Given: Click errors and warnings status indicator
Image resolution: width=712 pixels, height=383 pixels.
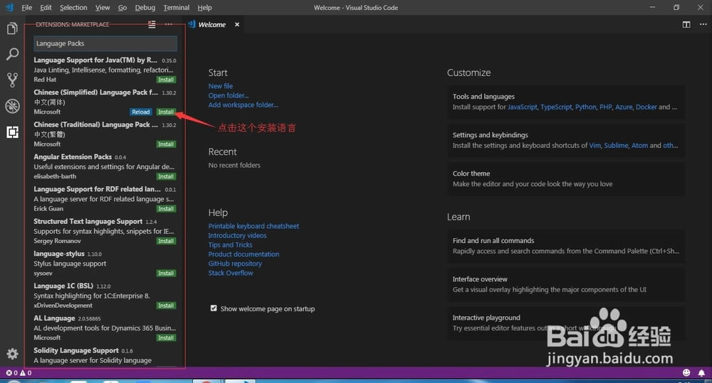Looking at the screenshot, I should point(19,372).
